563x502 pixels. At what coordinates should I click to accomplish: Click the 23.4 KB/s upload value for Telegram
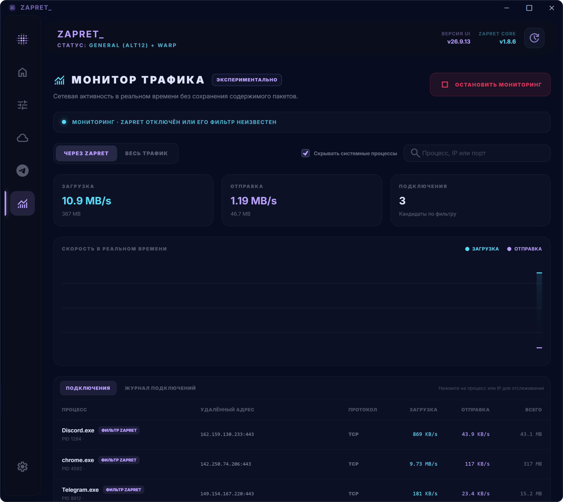coord(476,494)
